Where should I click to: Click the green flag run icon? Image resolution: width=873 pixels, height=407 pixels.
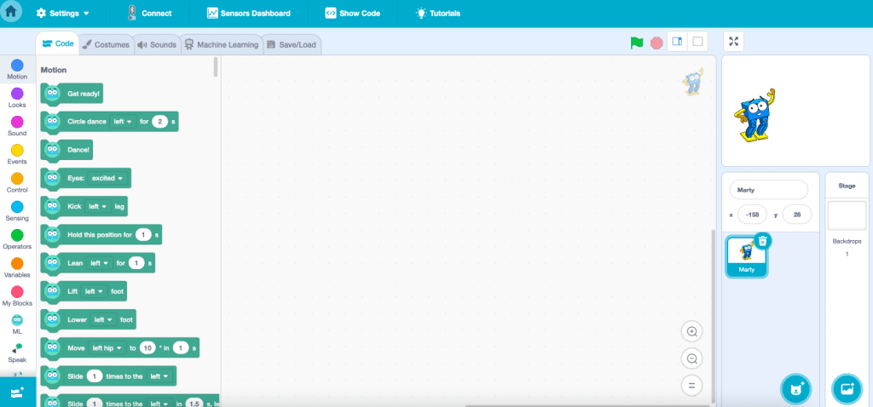(636, 43)
